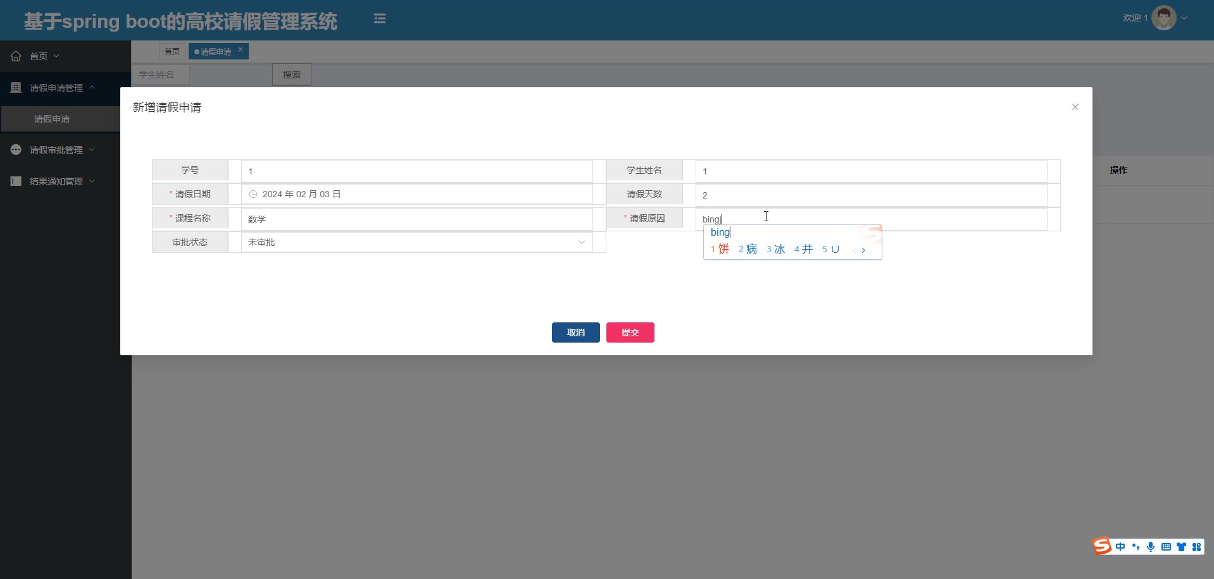The image size is (1214, 579).
Task: Expand the 请假审批管理 menu chevron
Action: pyautogui.click(x=92, y=150)
